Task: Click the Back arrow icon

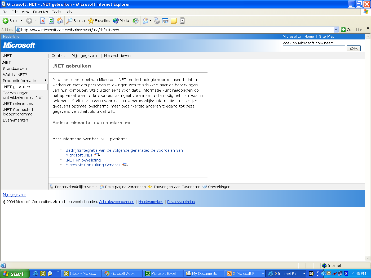Action: pyautogui.click(x=6, y=21)
